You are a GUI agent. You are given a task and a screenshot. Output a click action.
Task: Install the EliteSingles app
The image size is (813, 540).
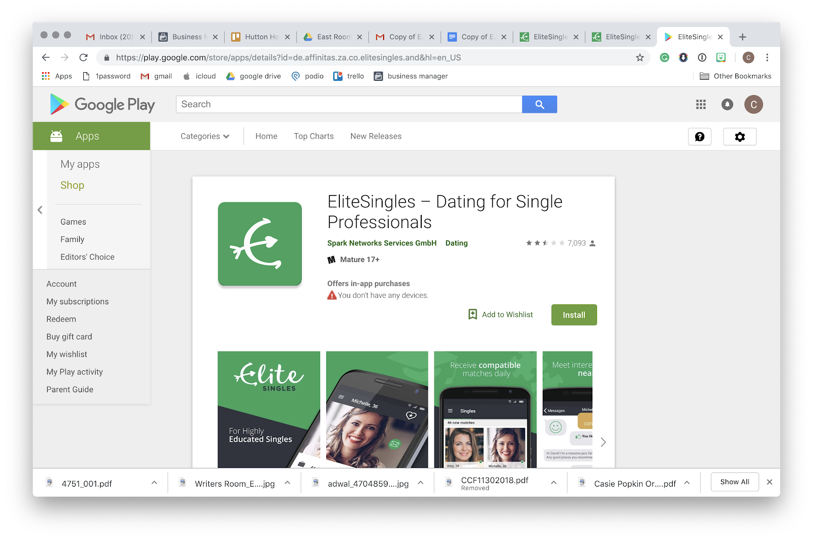[574, 315]
